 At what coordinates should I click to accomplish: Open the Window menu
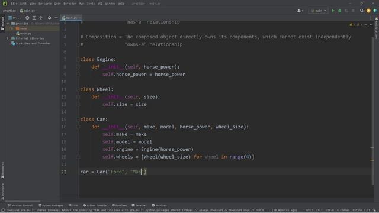(110, 4)
